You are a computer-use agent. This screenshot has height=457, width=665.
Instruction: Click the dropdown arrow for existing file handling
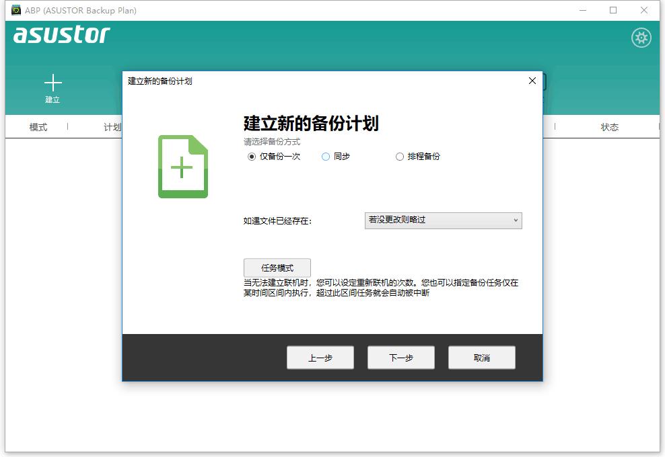517,220
